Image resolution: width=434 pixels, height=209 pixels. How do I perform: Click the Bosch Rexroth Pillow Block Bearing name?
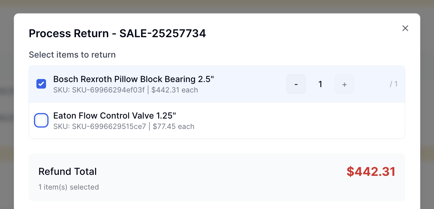133,79
